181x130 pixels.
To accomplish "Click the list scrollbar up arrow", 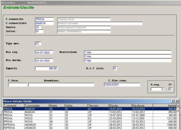I will click(178, 106).
